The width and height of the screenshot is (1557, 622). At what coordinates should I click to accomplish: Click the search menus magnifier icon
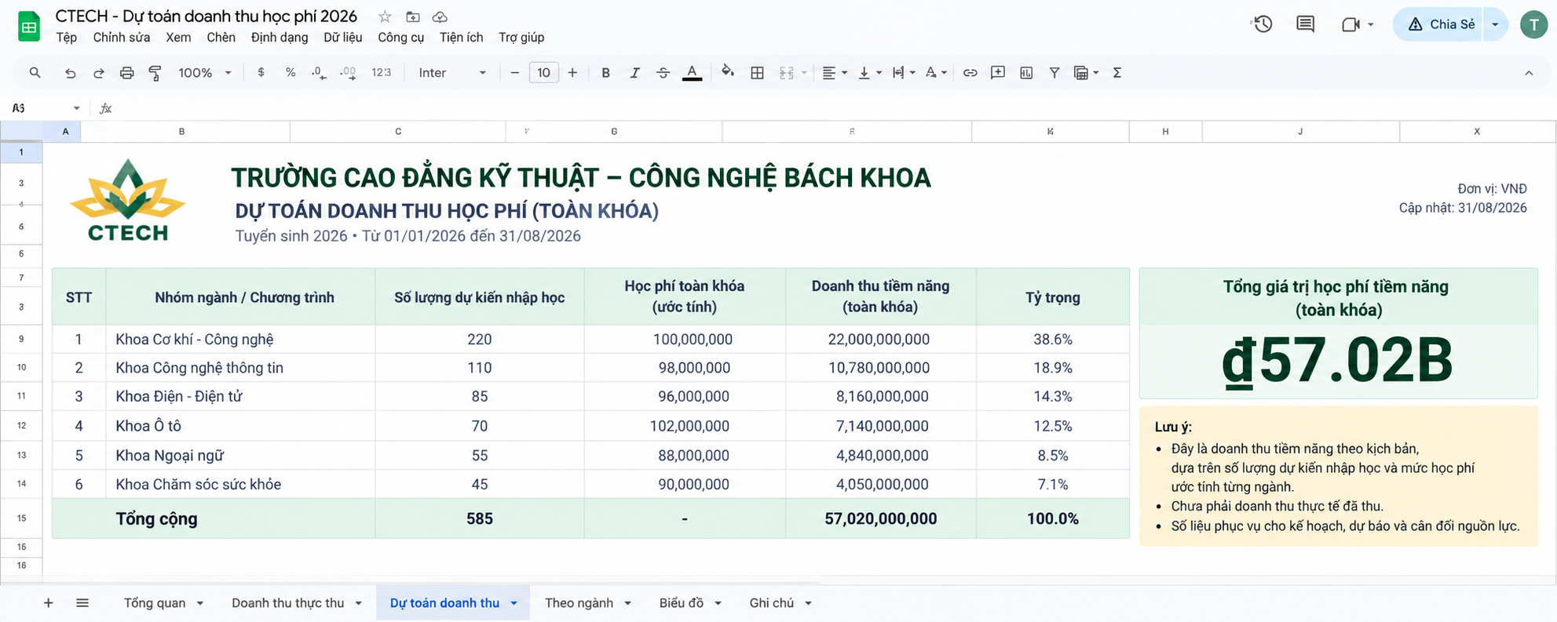(35, 73)
